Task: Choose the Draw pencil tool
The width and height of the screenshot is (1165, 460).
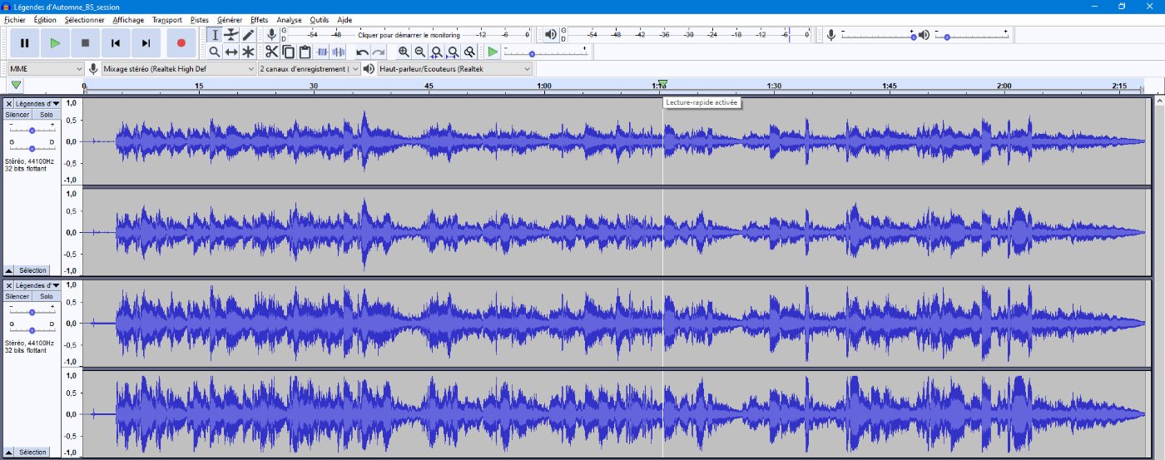Action: coord(248,34)
